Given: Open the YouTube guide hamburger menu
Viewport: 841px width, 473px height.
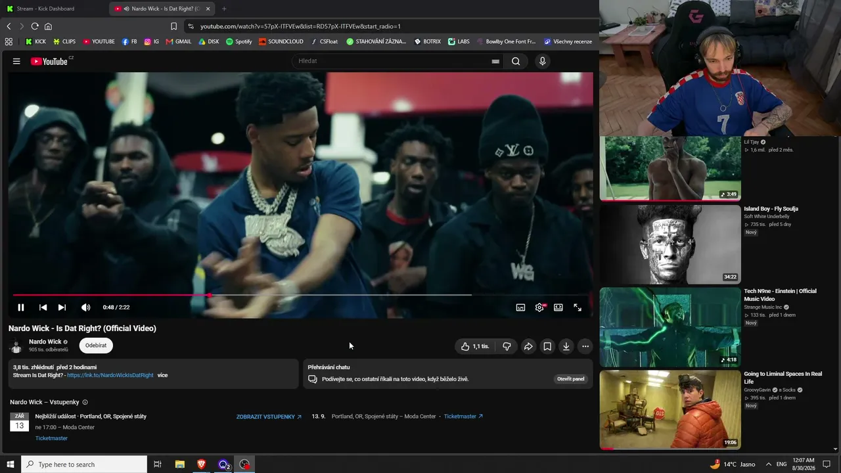Looking at the screenshot, I should tap(16, 61).
